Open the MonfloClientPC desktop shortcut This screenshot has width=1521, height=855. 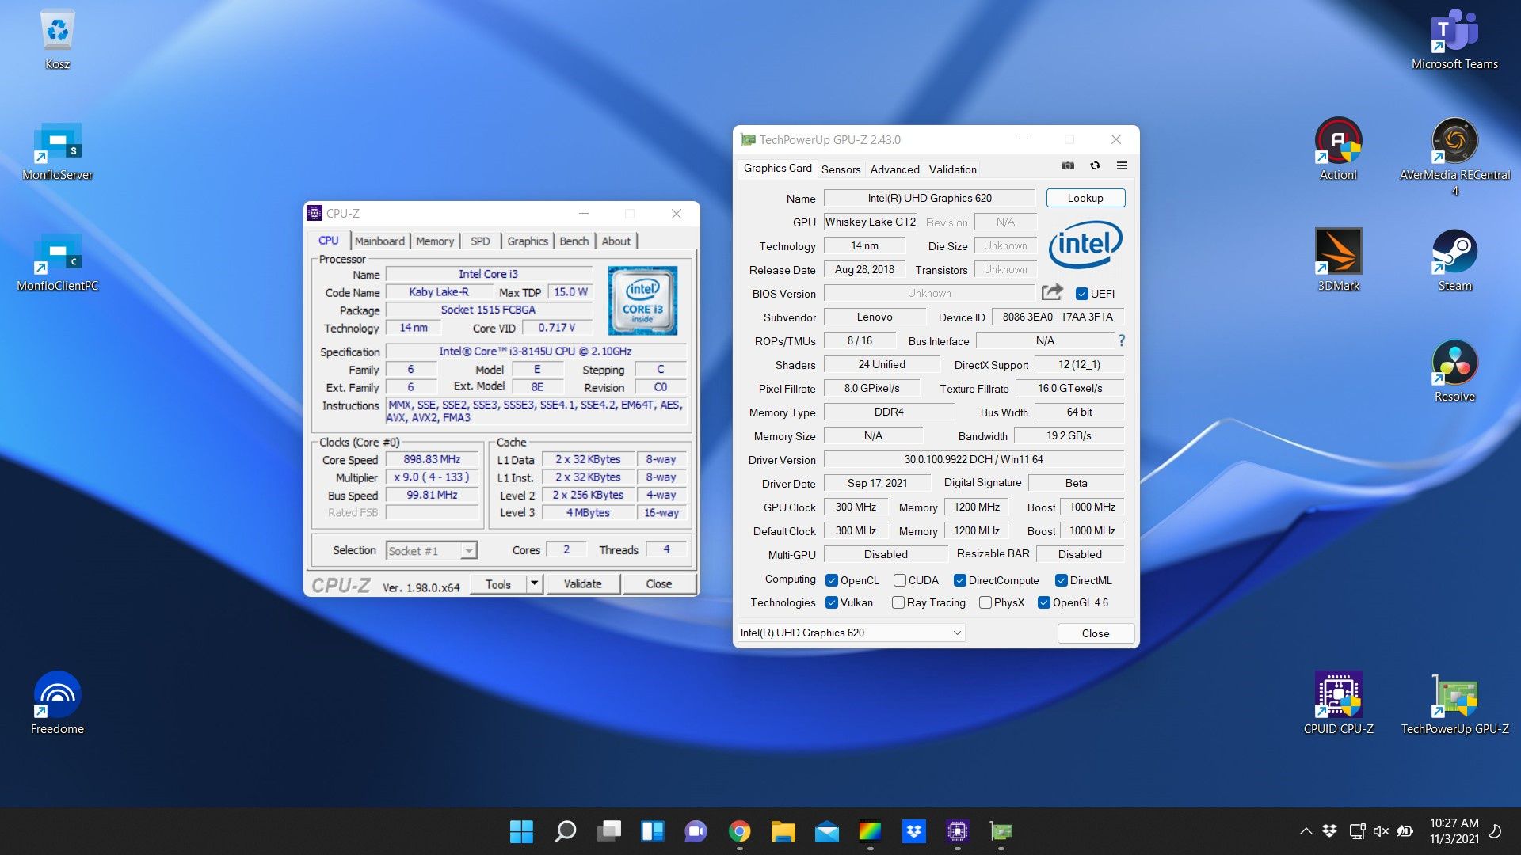click(57, 262)
